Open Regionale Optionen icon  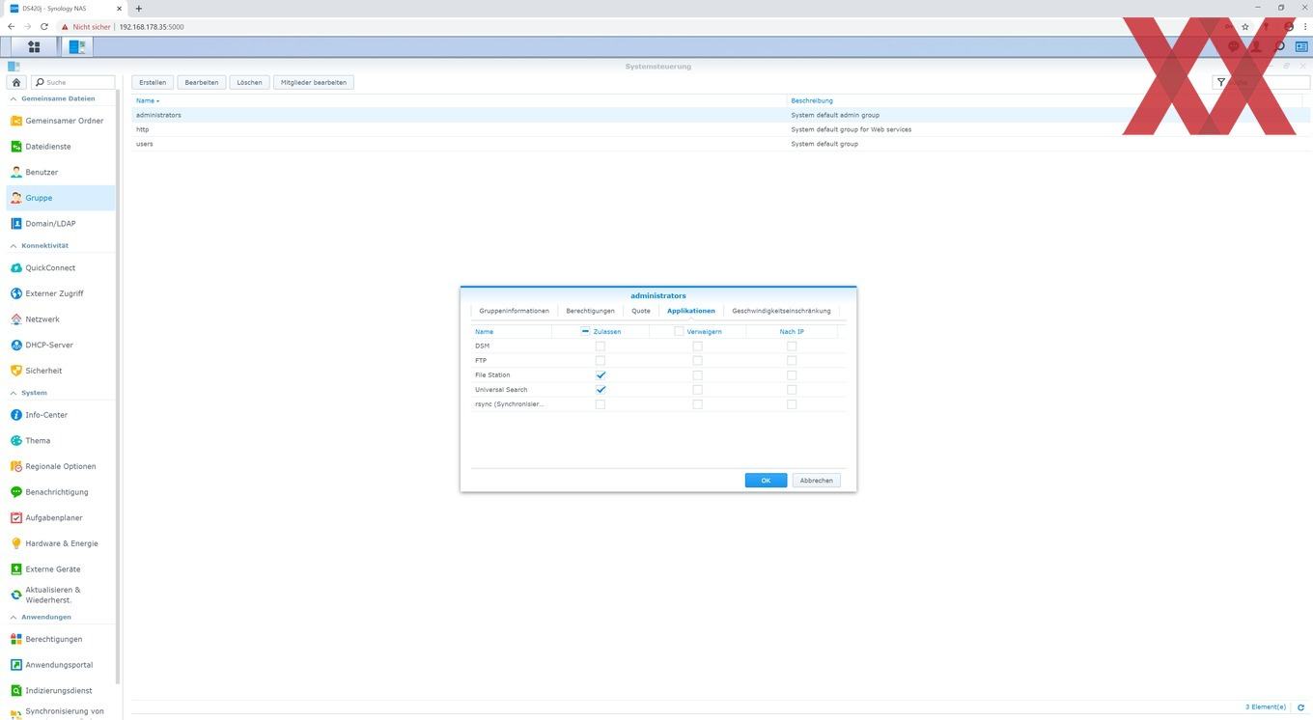(x=16, y=466)
